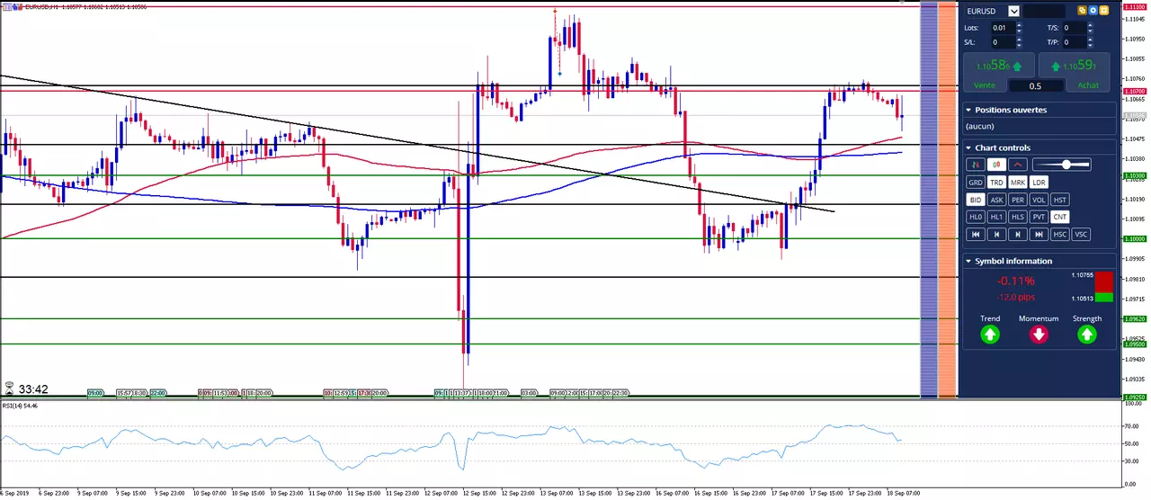Viewport: 1151px width, 500px height.
Task: Click the -0.11% daily change value
Action: [1015, 281]
